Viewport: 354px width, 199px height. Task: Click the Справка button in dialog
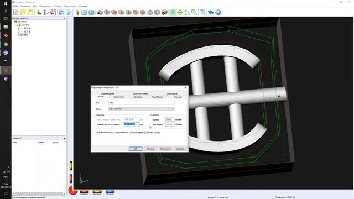tap(180, 149)
